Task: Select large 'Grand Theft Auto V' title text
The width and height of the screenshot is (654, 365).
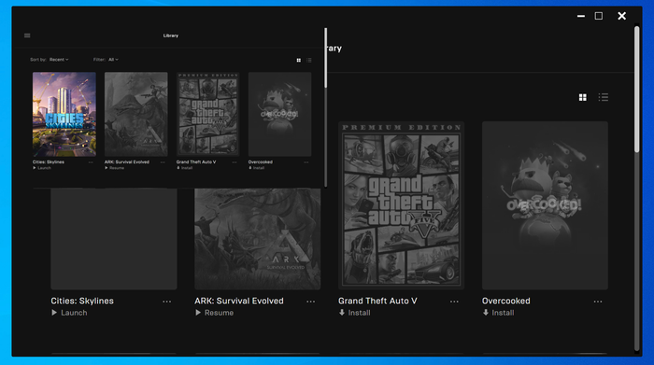Action: click(377, 301)
